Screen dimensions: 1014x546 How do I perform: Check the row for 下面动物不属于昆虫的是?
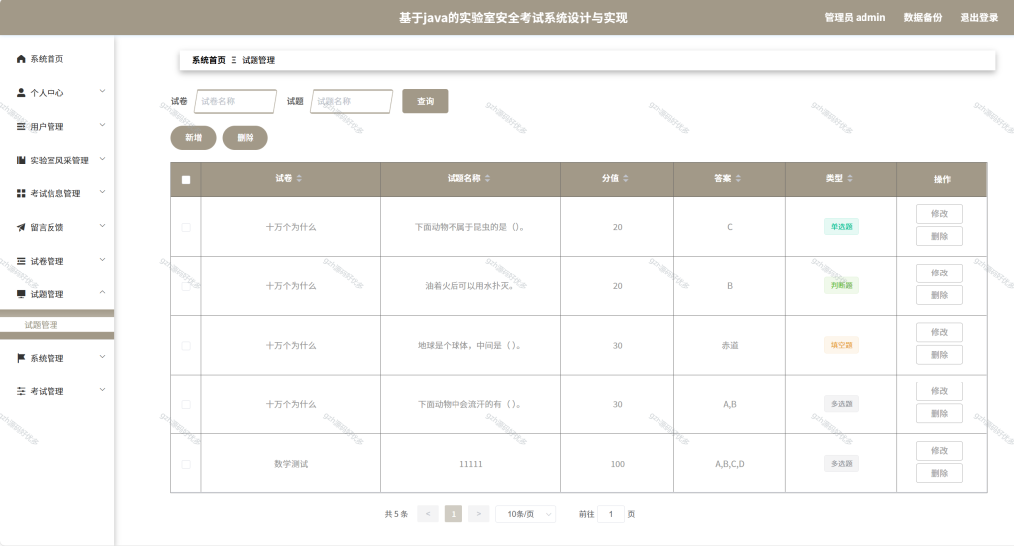(x=186, y=227)
